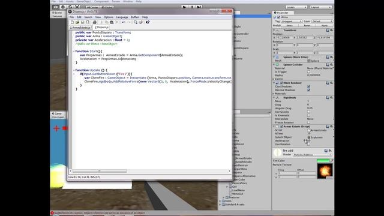
Task: Expand the Standard Assets folder
Action: point(220,205)
